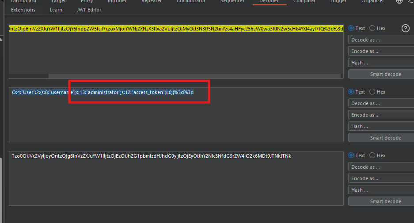Image resolution: width=414 pixels, height=223 pixels.
Task: Click the globe icon in the top bar
Action: tap(399, 1)
